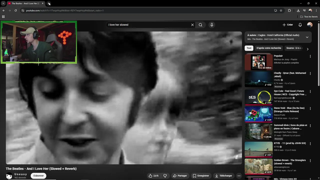The height and width of the screenshot is (180, 320).
Task: Click the NoCopyrightSounds channel name
Action: coord(283,98)
